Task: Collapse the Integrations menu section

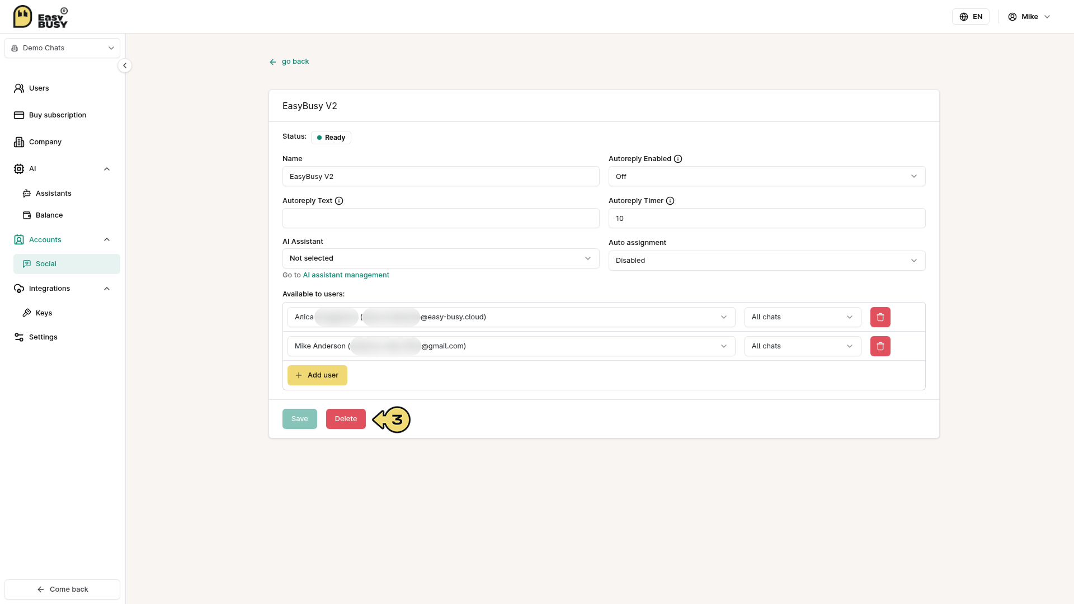Action: click(x=107, y=289)
